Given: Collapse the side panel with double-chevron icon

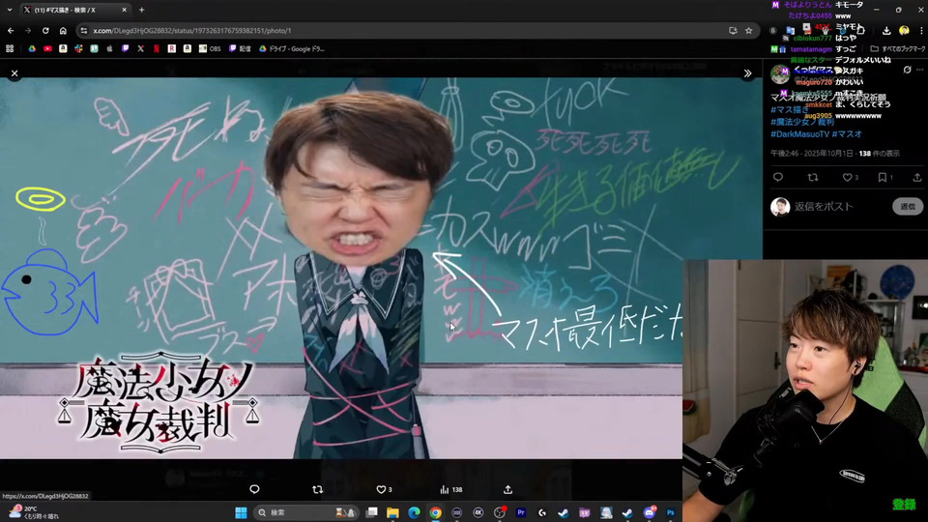Looking at the screenshot, I should click(747, 73).
